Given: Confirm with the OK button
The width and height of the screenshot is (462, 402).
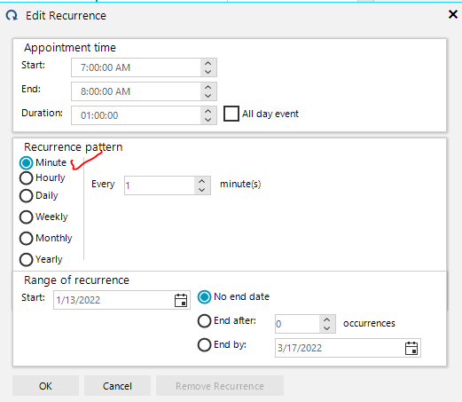Looking at the screenshot, I should tap(45, 386).
